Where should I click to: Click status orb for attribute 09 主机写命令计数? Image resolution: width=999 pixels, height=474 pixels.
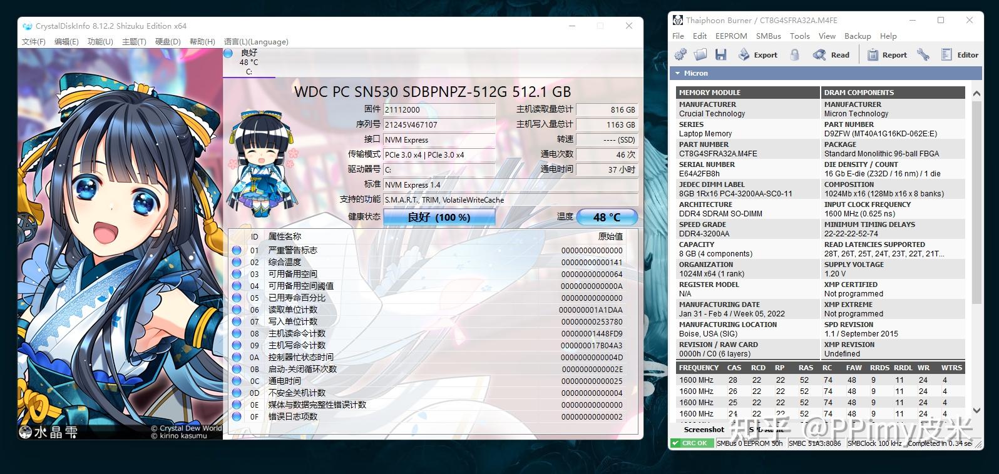[x=237, y=345]
